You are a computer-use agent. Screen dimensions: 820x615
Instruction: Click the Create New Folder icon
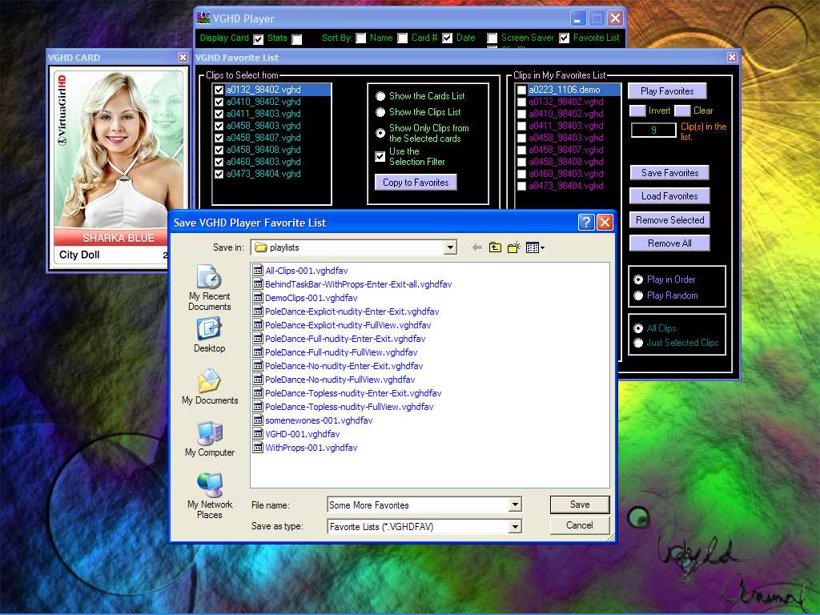pos(513,248)
